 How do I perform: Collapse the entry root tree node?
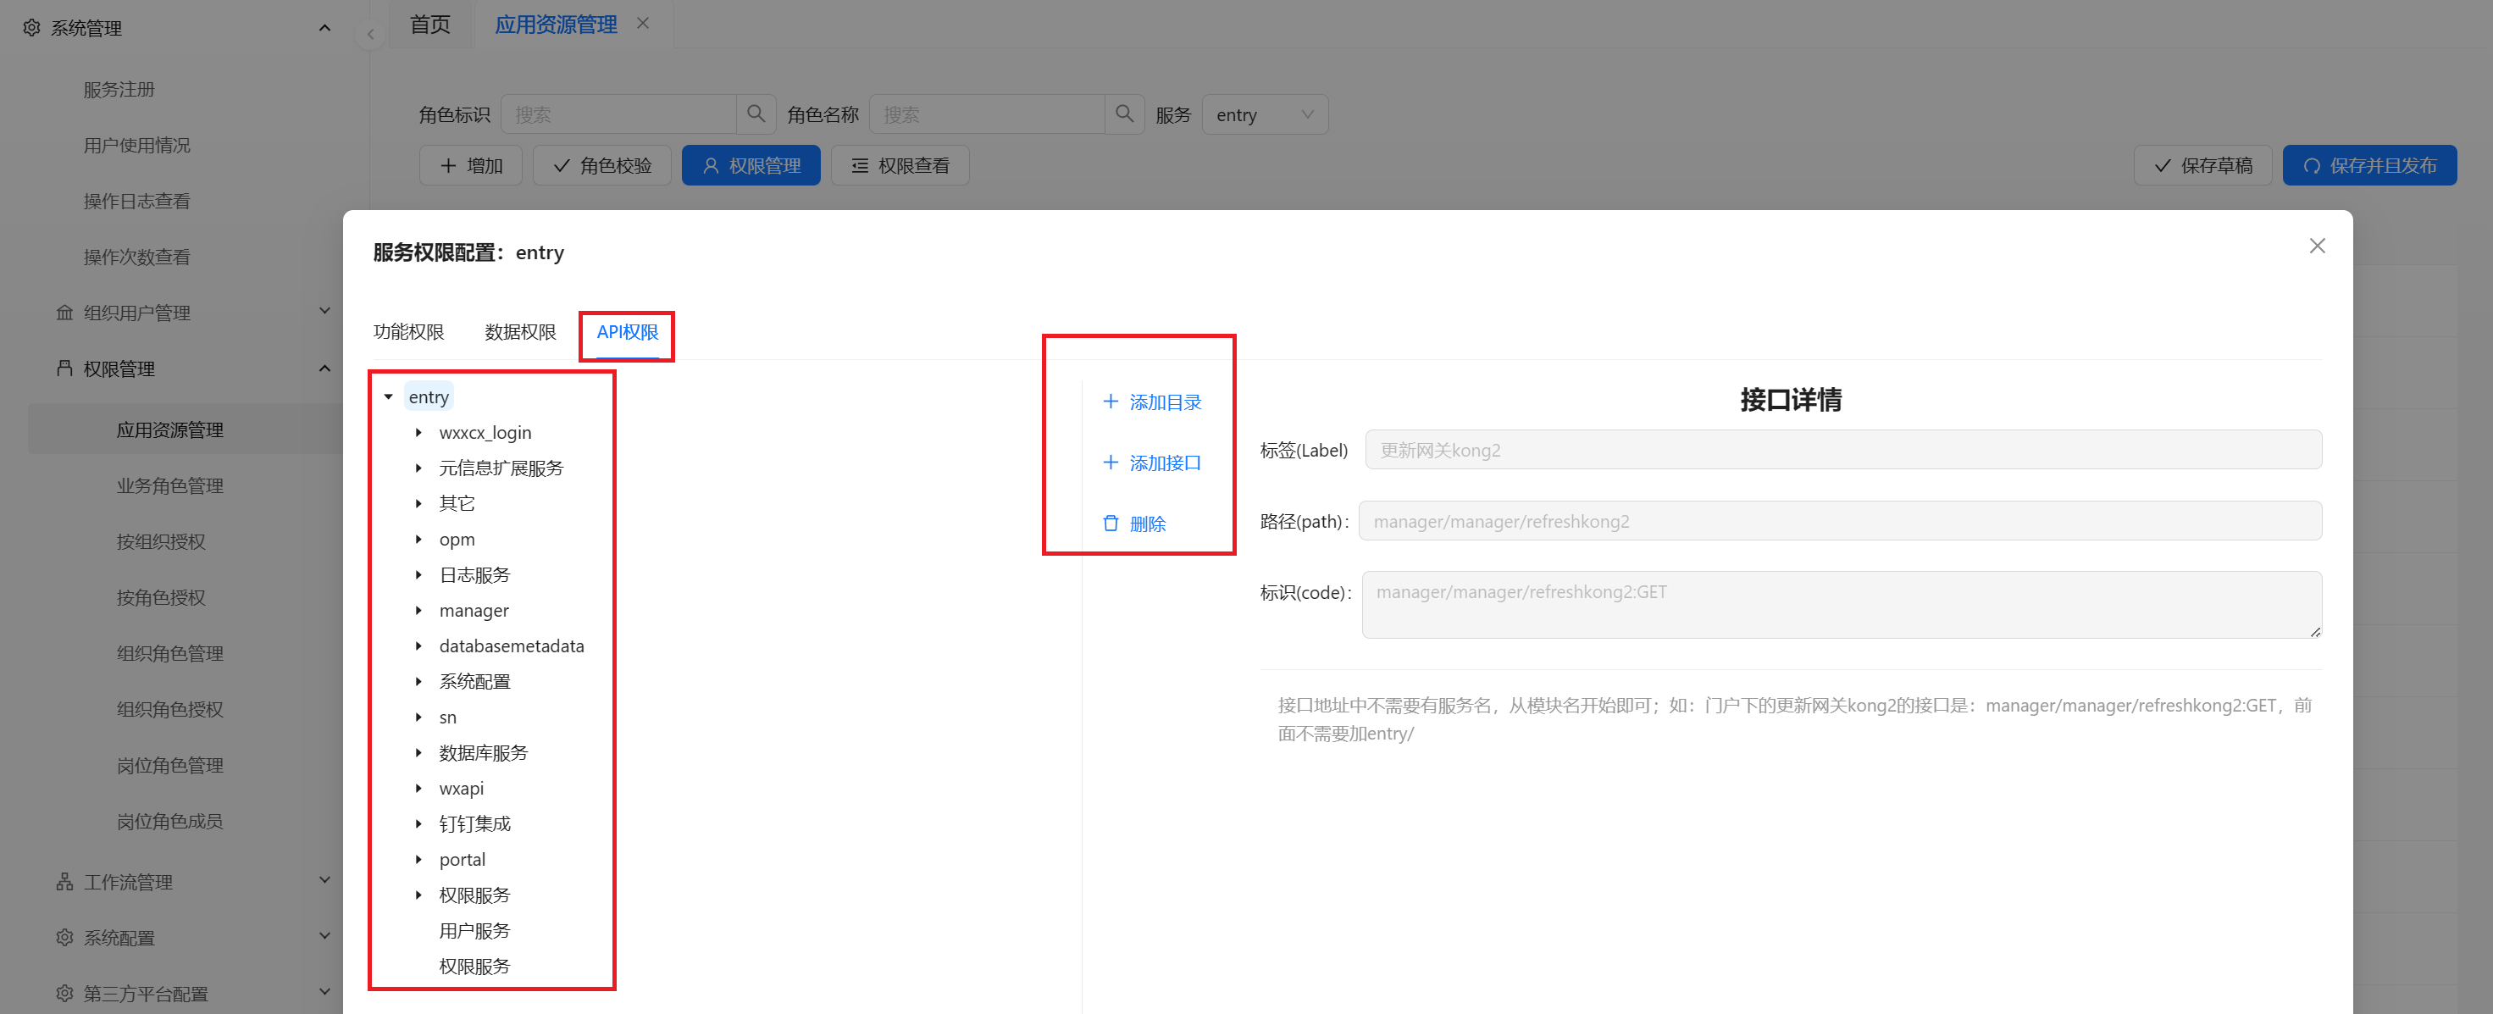389,396
